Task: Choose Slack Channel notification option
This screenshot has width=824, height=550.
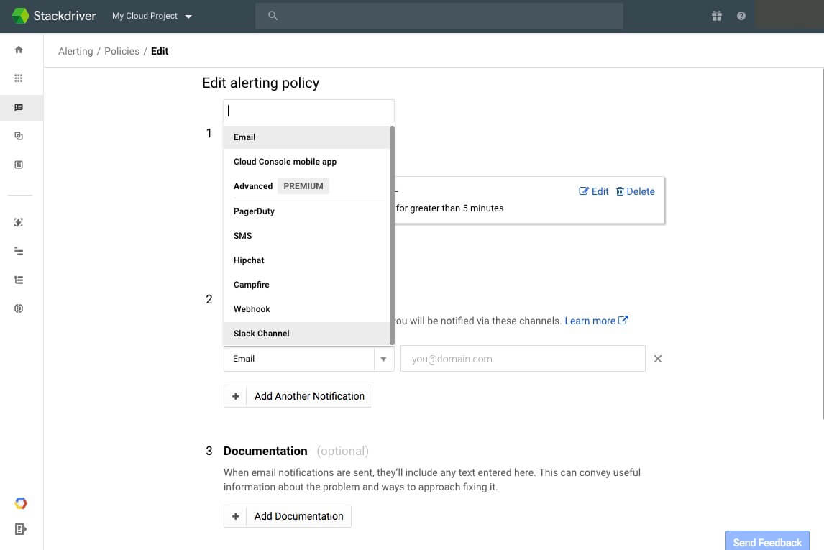Action: pos(306,334)
